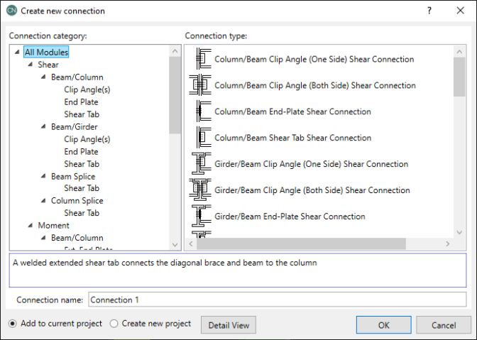The image size is (477, 340).
Task: Select Column/Beam Clip Angle (Both Side) connection icon
Action: 201,86
